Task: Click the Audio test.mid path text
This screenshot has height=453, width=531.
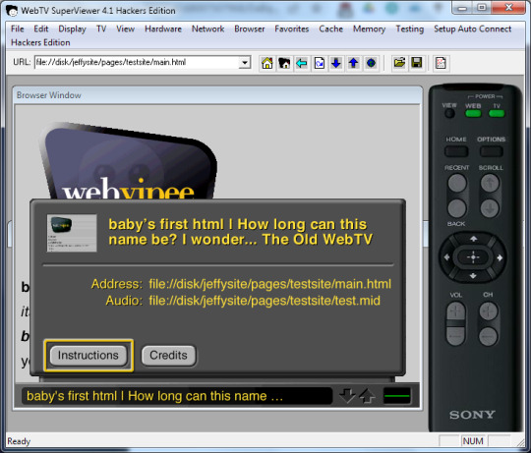Action: (x=265, y=301)
